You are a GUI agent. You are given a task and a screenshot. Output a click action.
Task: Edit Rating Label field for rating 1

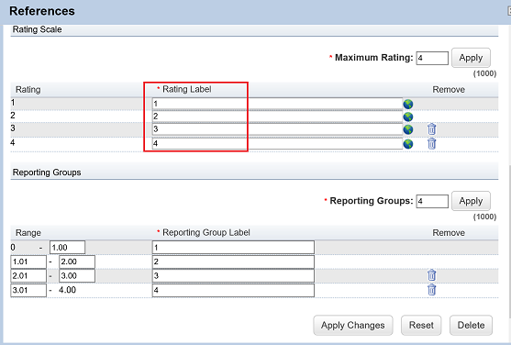[x=277, y=104]
